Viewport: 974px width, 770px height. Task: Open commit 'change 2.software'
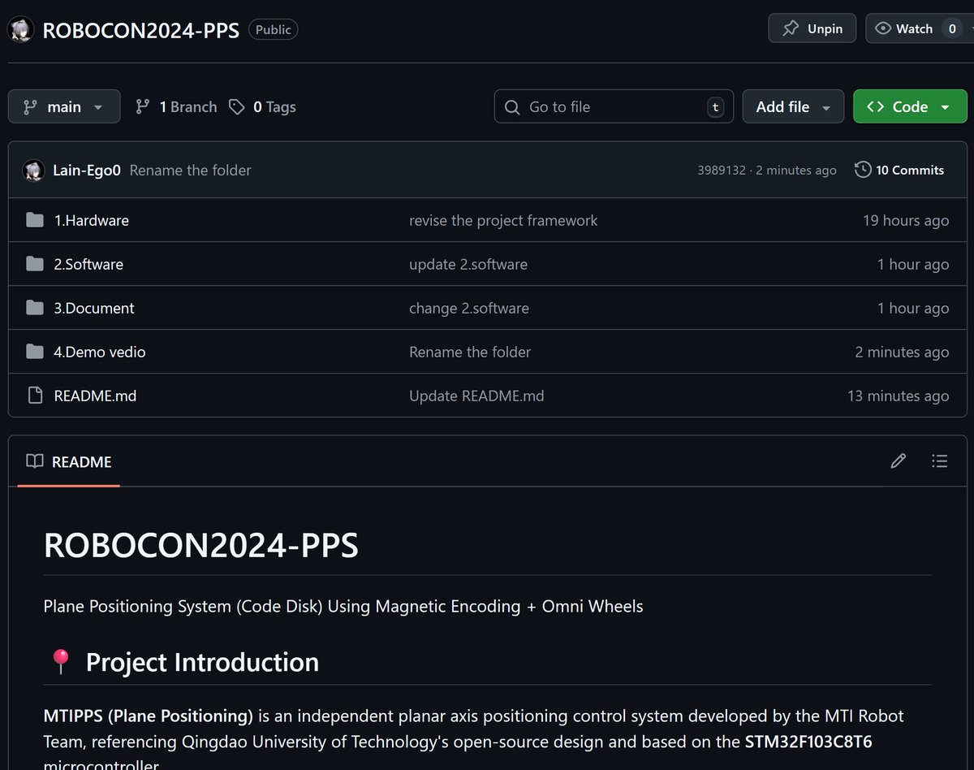(469, 308)
